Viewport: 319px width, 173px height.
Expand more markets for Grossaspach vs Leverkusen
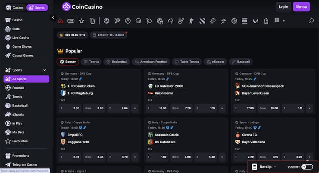pos(309,108)
